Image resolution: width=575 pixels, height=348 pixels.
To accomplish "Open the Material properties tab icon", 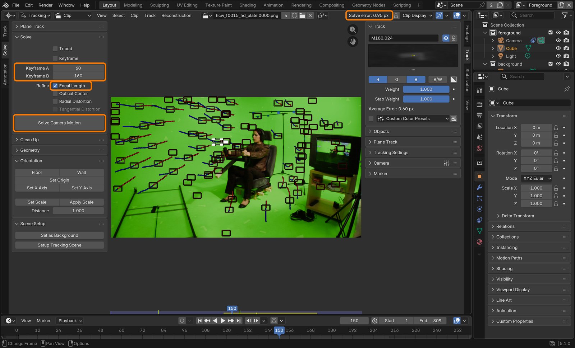I will coord(479,242).
